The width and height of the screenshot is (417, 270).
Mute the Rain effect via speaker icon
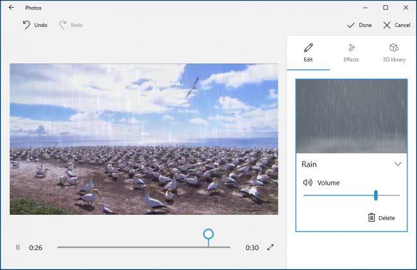(x=308, y=182)
